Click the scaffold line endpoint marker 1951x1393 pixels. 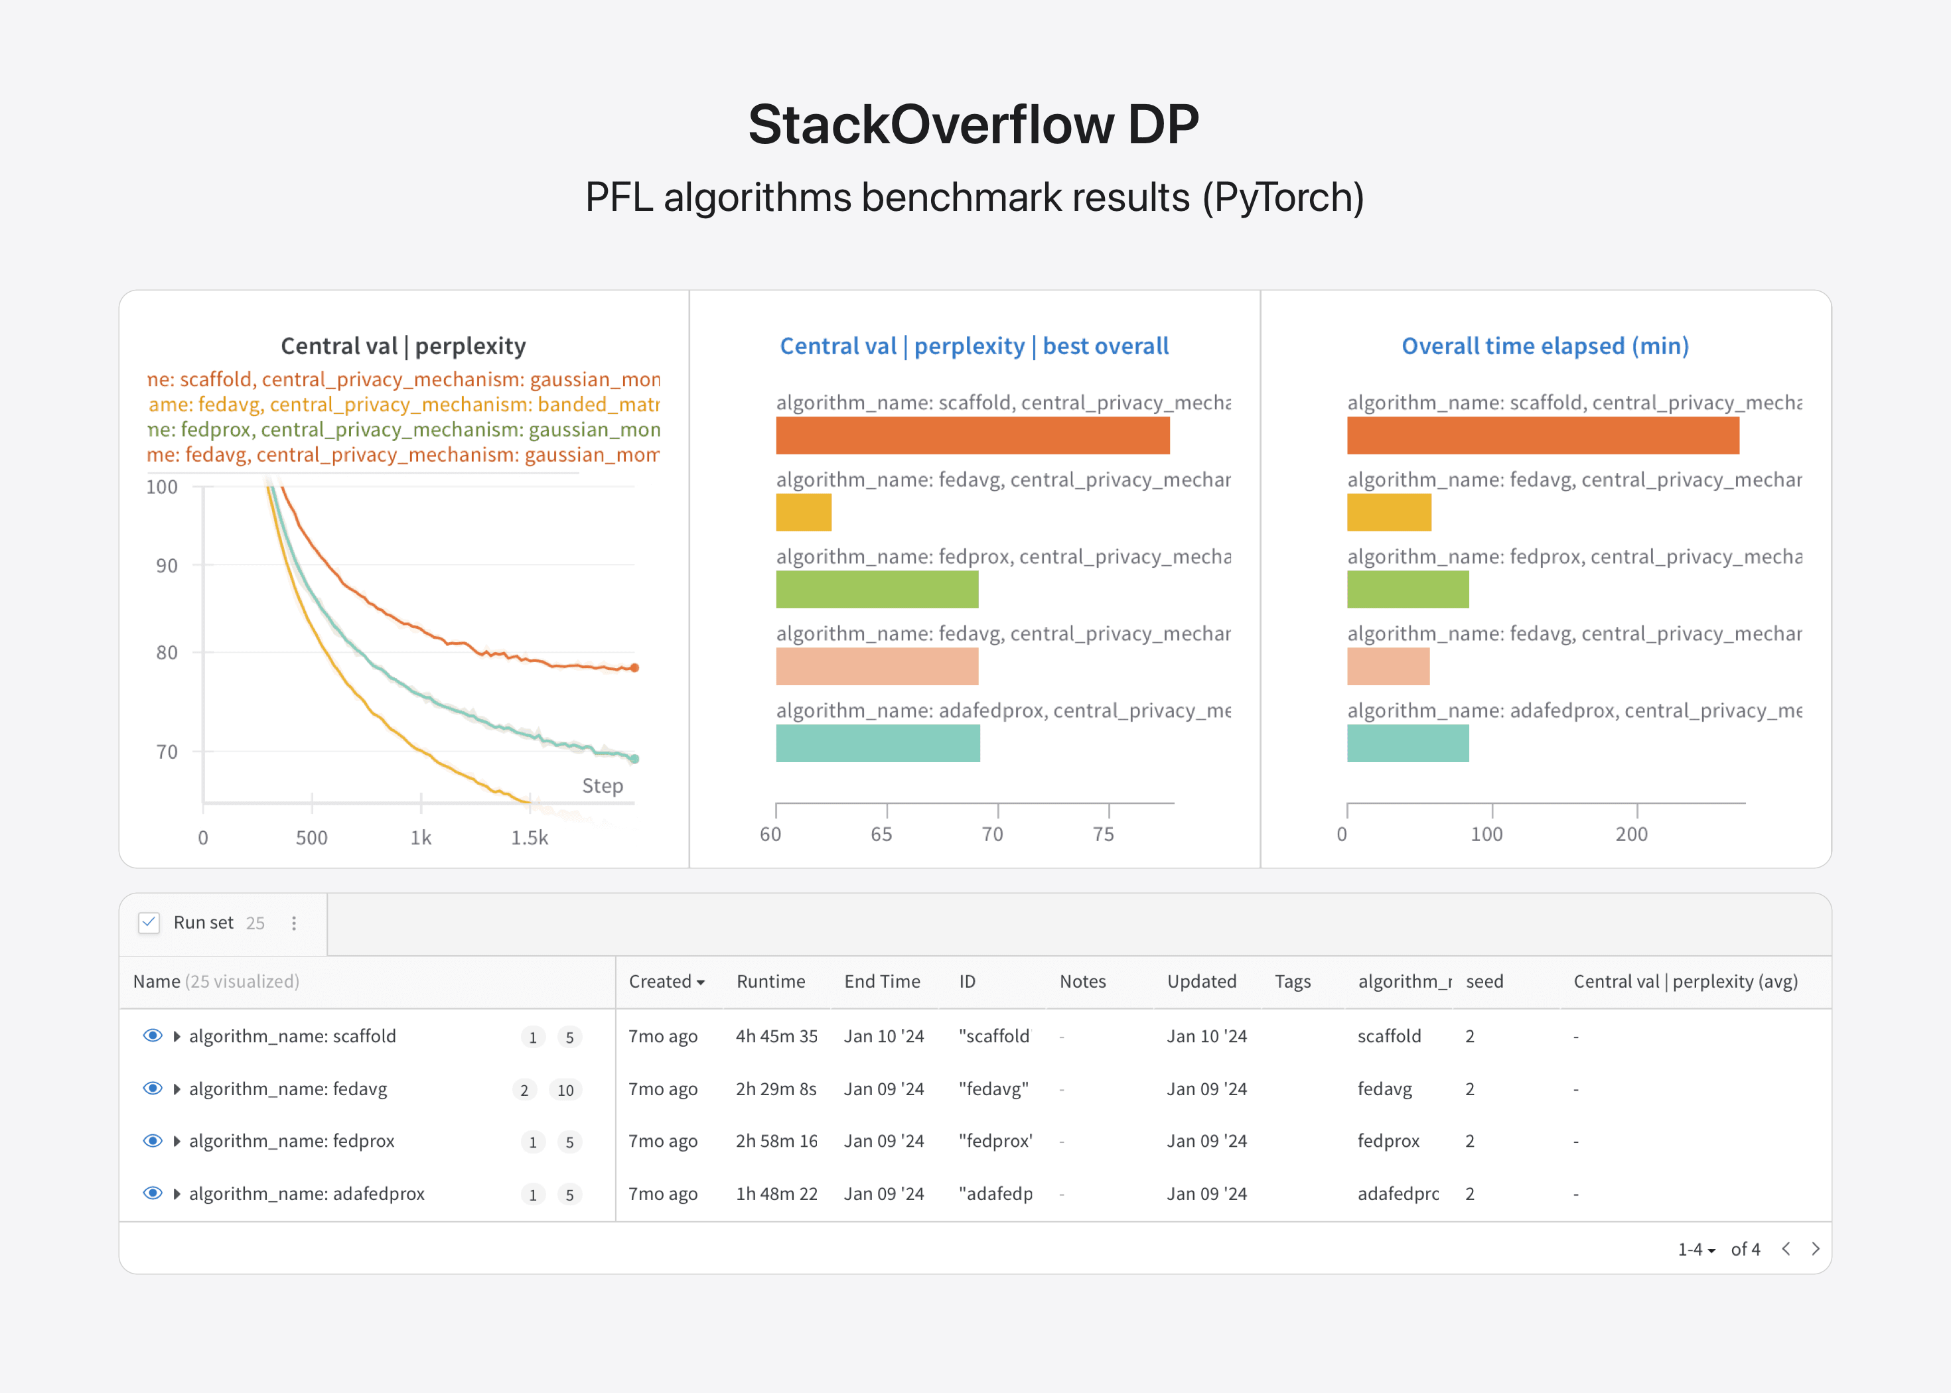tap(635, 667)
